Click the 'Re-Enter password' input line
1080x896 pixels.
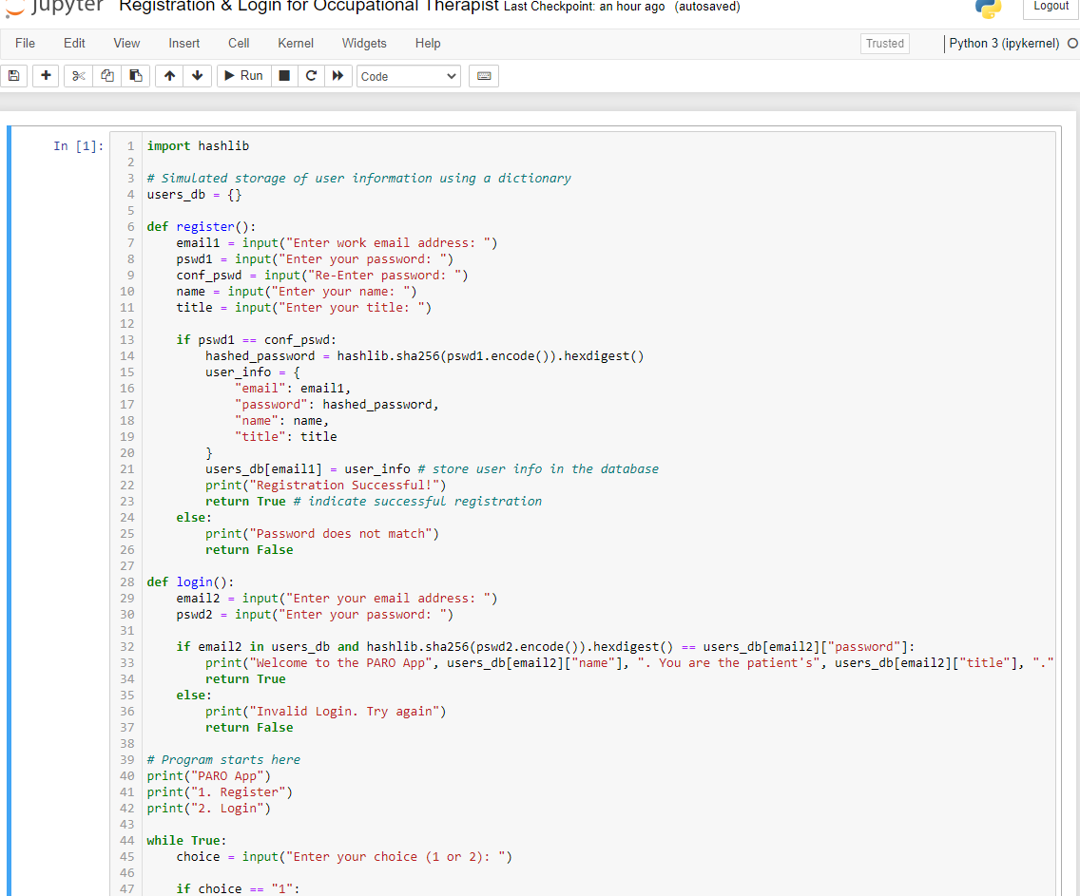[322, 276]
